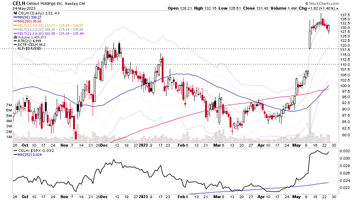Click the Apr label on ratio panel date axis

(261, 197)
